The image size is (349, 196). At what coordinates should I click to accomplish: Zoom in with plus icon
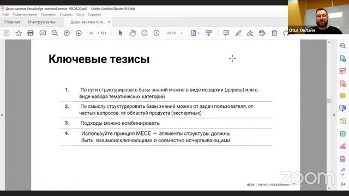(x=157, y=33)
